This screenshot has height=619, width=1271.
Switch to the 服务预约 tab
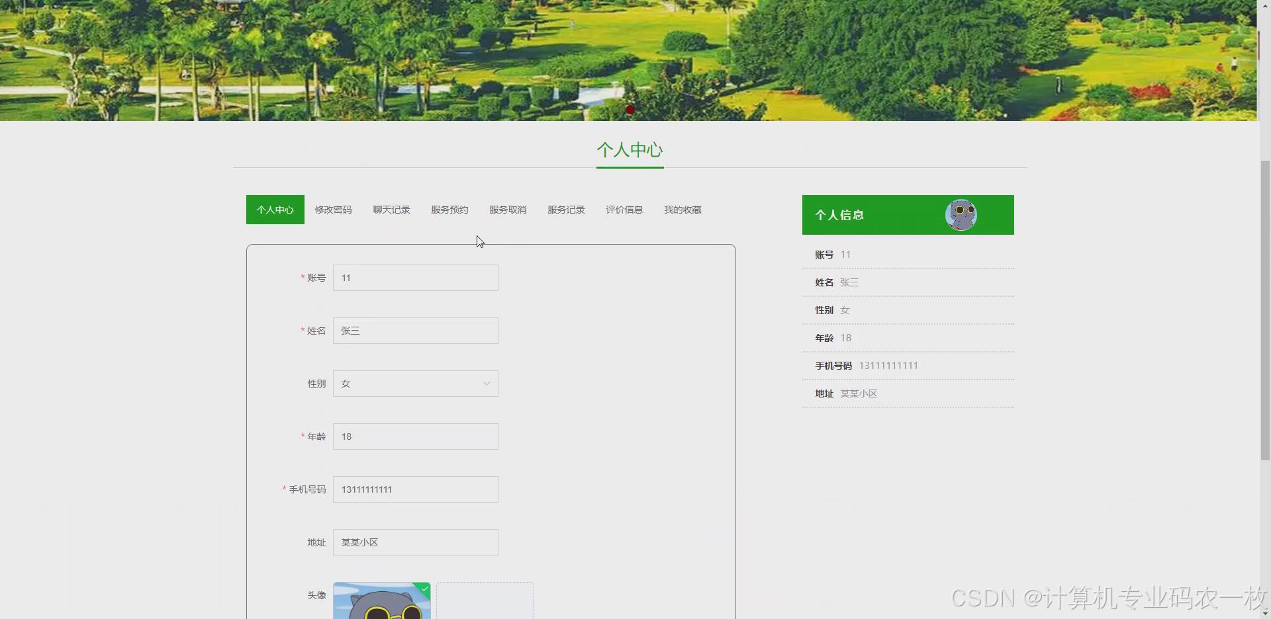[x=449, y=210]
